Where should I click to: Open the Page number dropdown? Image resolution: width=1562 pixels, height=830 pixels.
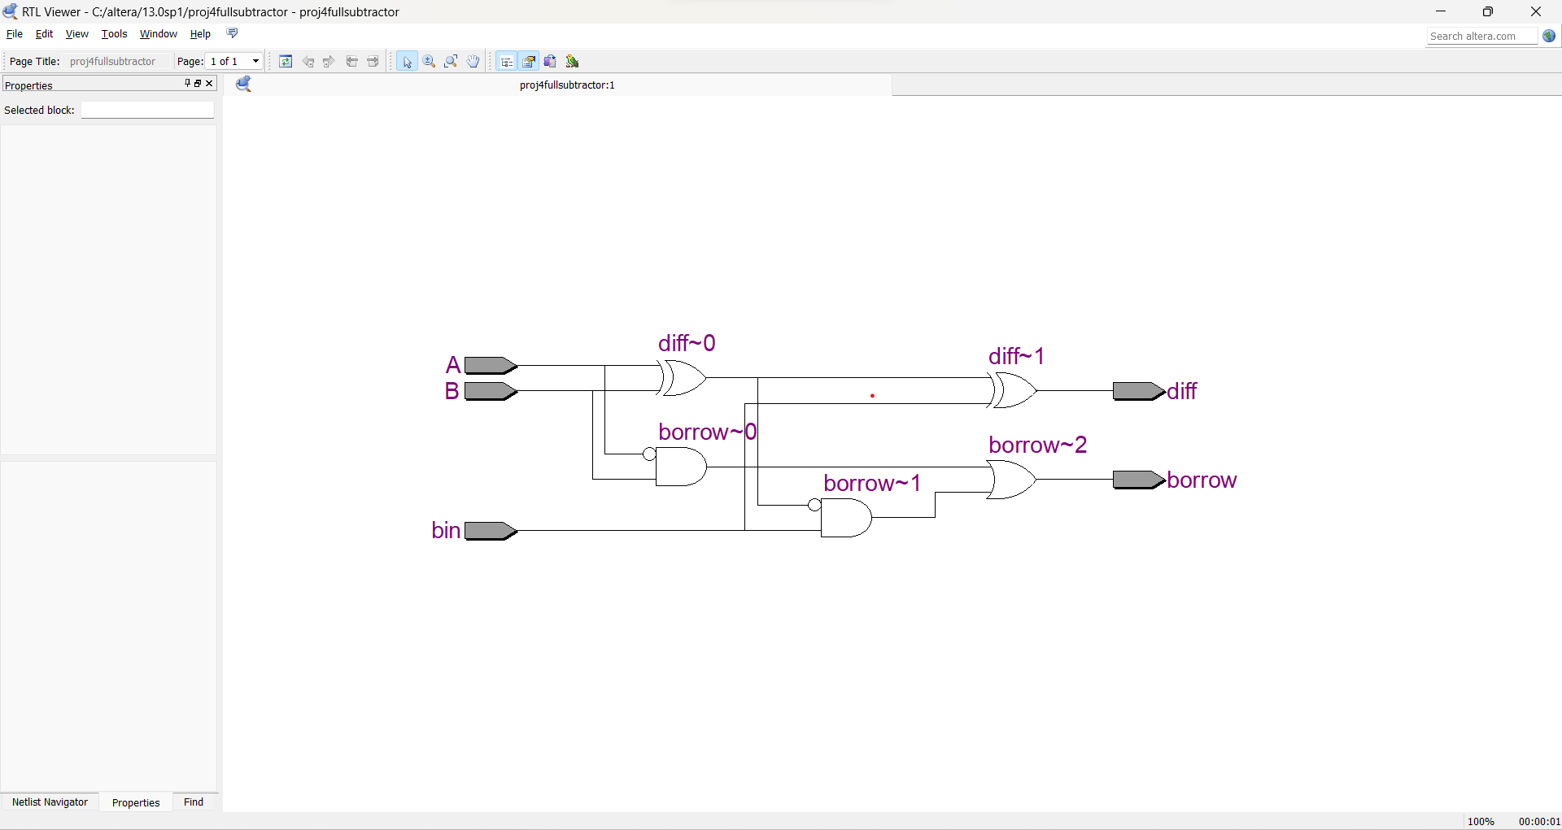click(x=255, y=61)
